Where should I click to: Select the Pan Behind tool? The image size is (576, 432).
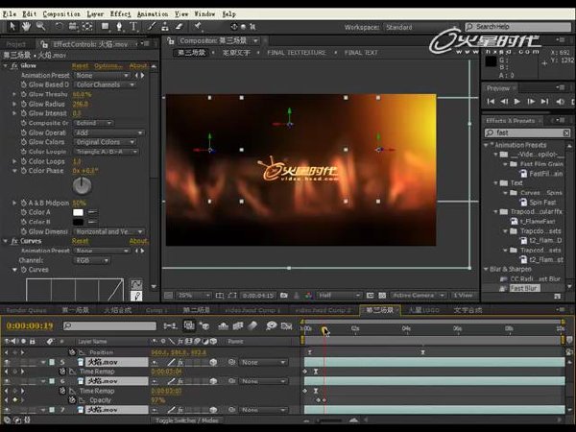point(87,27)
